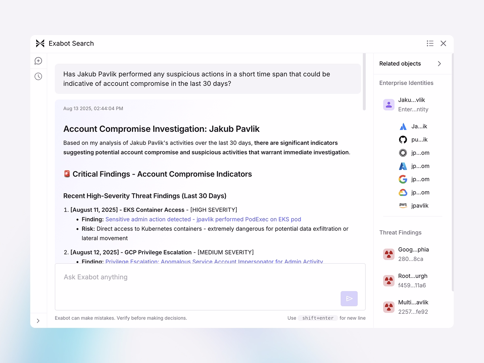Click the shift+enter hint keycap

tap(318, 318)
